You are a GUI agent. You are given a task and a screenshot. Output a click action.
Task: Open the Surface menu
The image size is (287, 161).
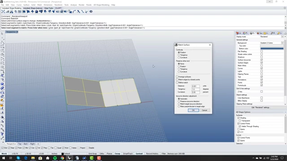26,5
